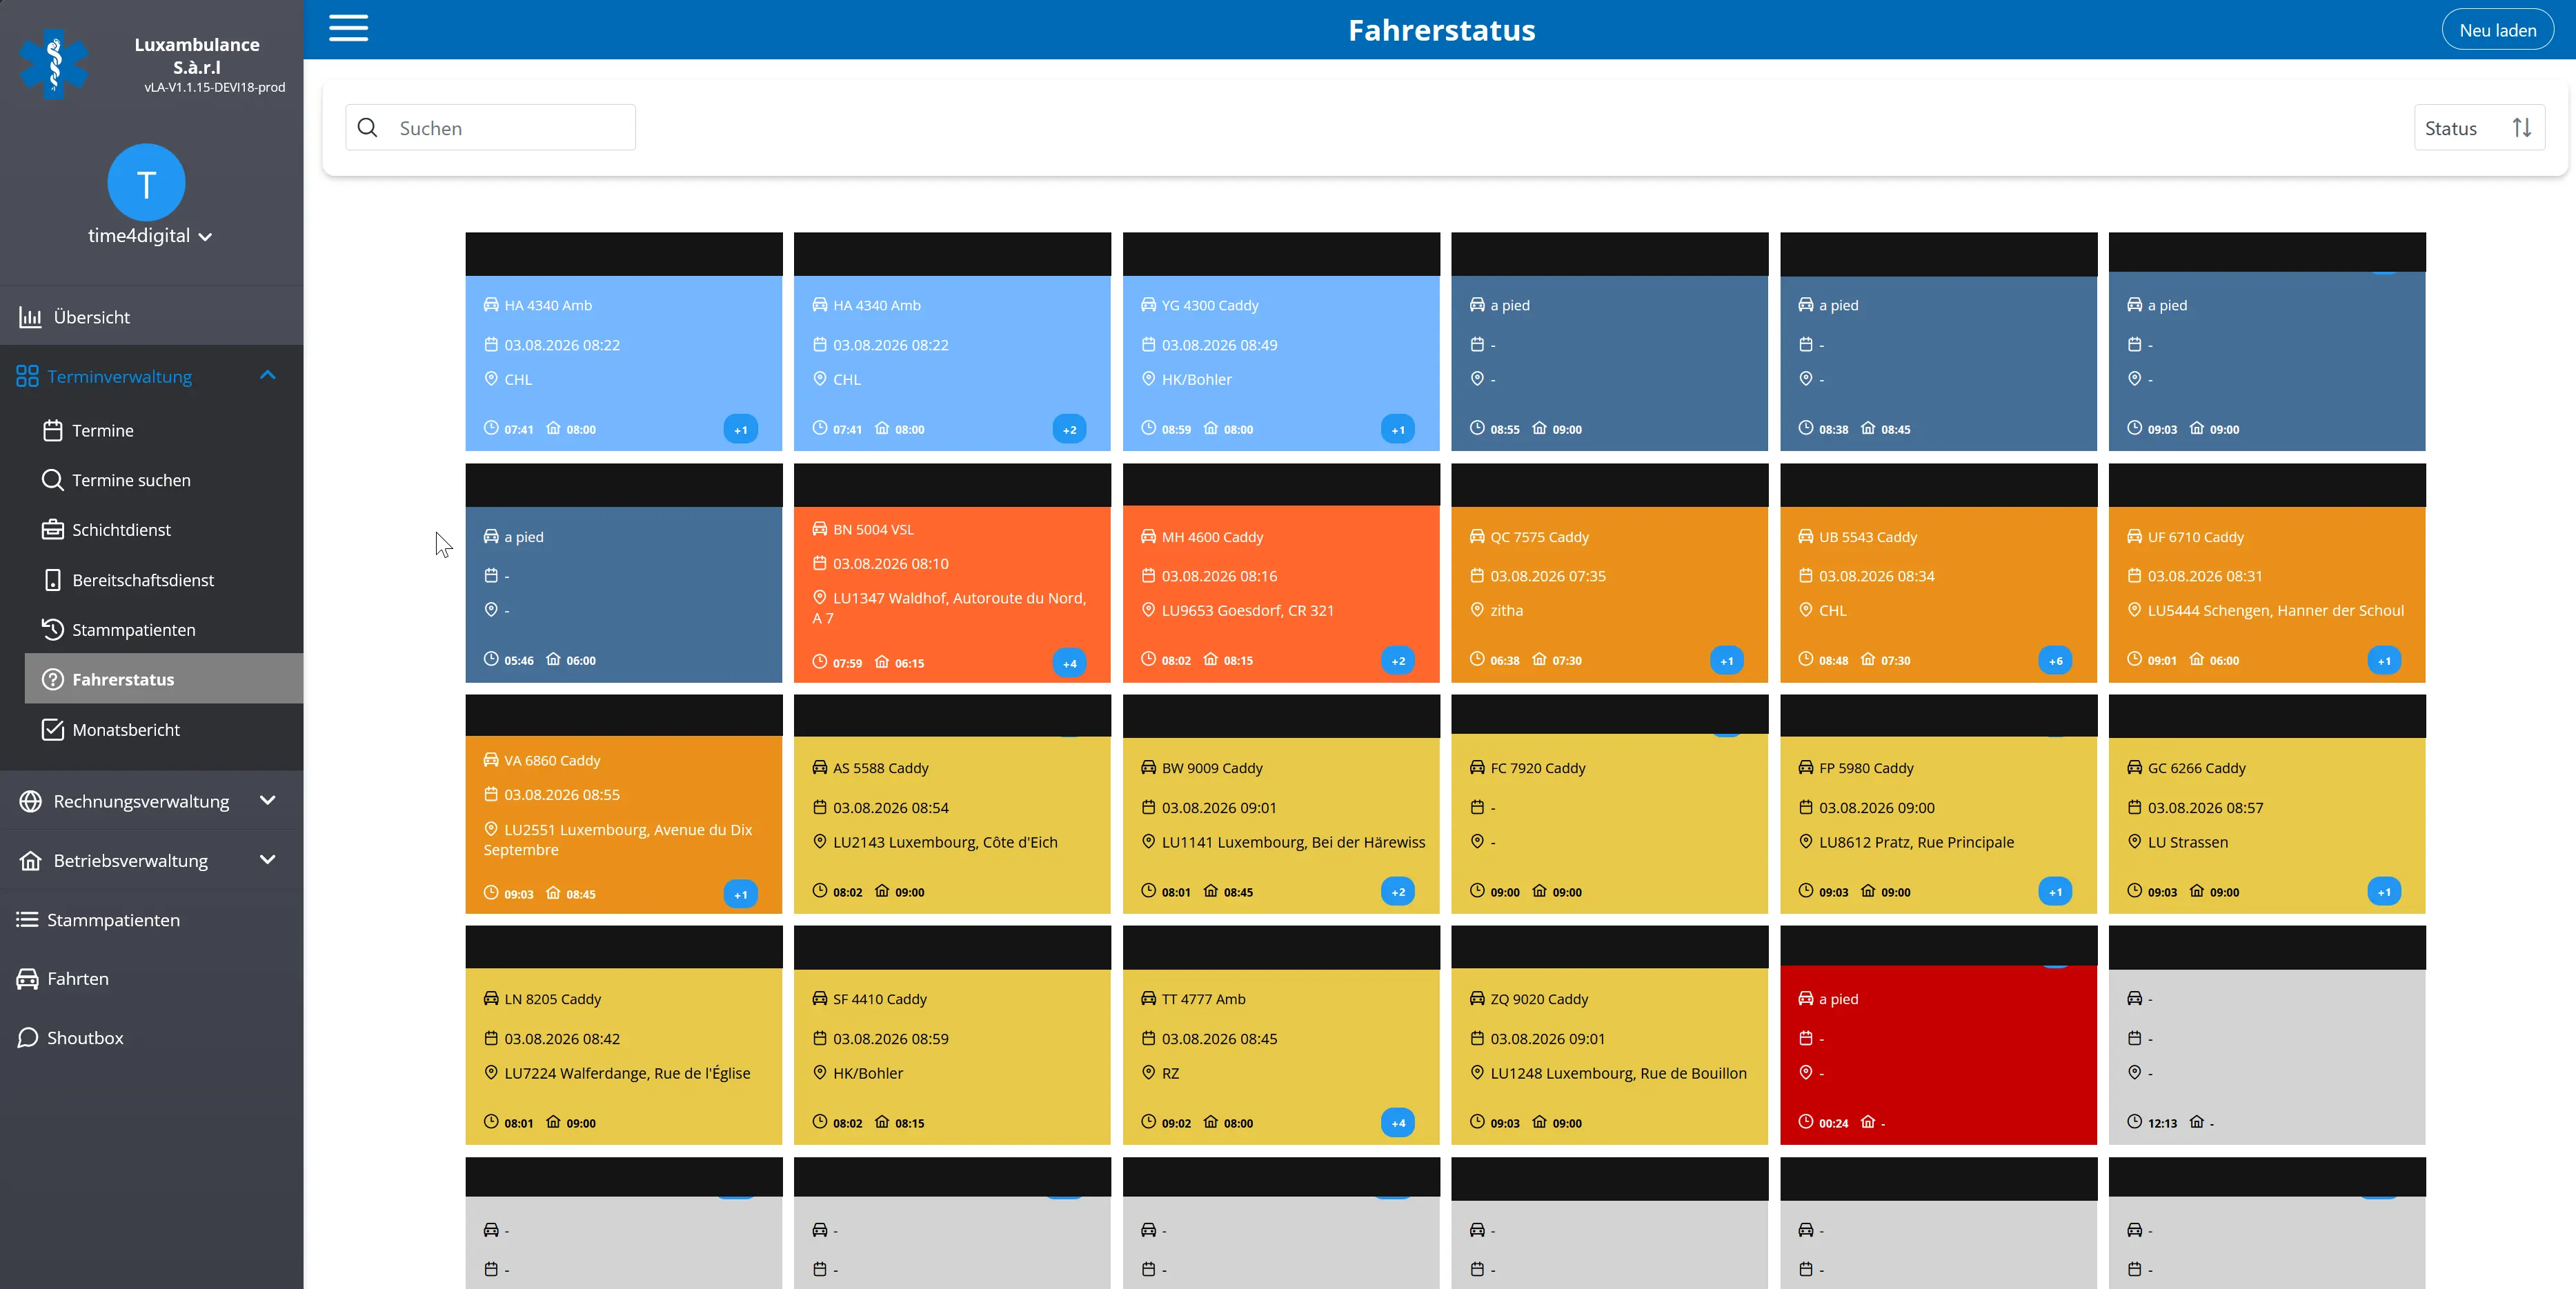Image resolution: width=2576 pixels, height=1289 pixels.
Task: Click the Rechnungsverwaltung globe icon
Action: tap(31, 801)
